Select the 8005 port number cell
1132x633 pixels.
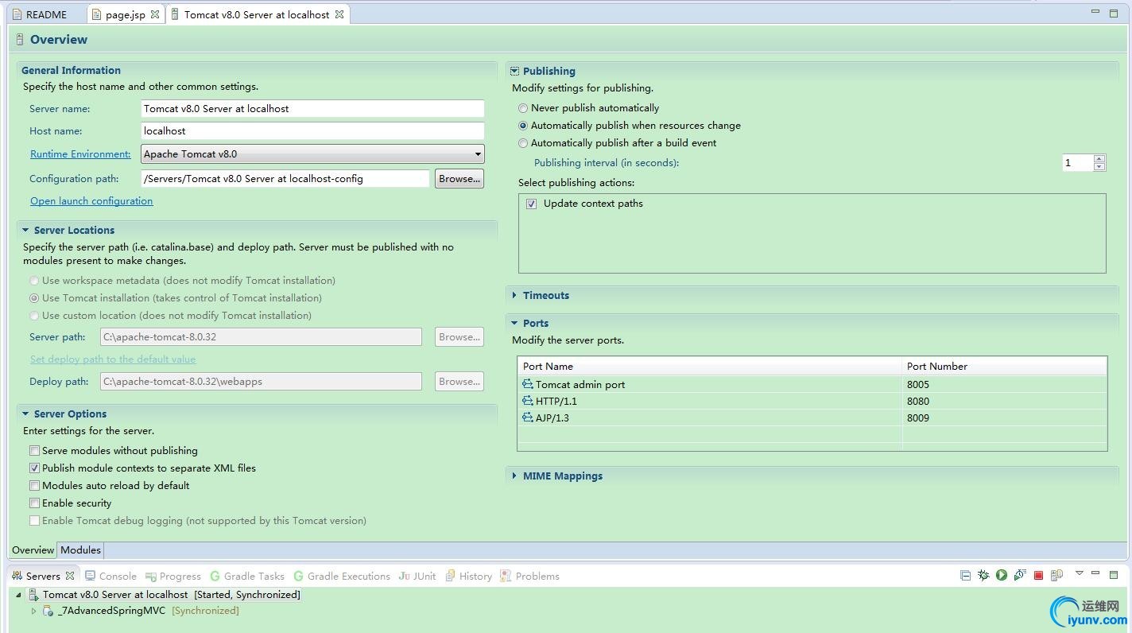pyautogui.click(x=1005, y=384)
